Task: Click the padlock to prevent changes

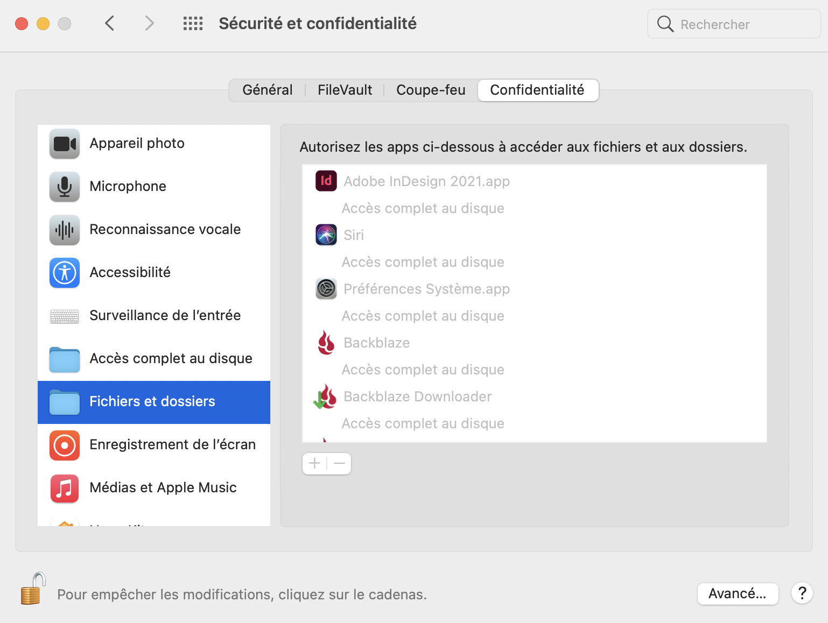Action: coord(32,589)
